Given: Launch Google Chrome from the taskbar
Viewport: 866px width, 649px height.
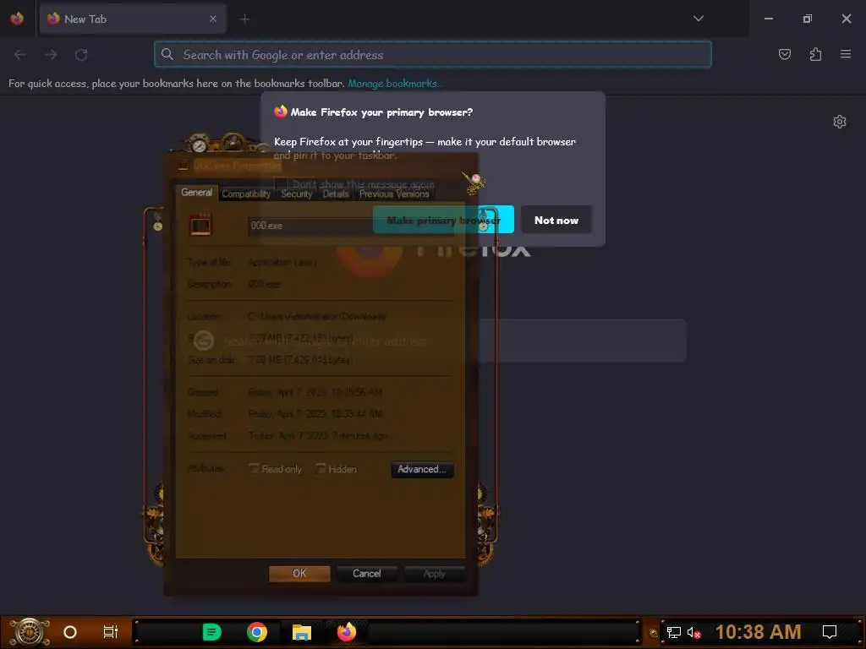Looking at the screenshot, I should point(257,632).
